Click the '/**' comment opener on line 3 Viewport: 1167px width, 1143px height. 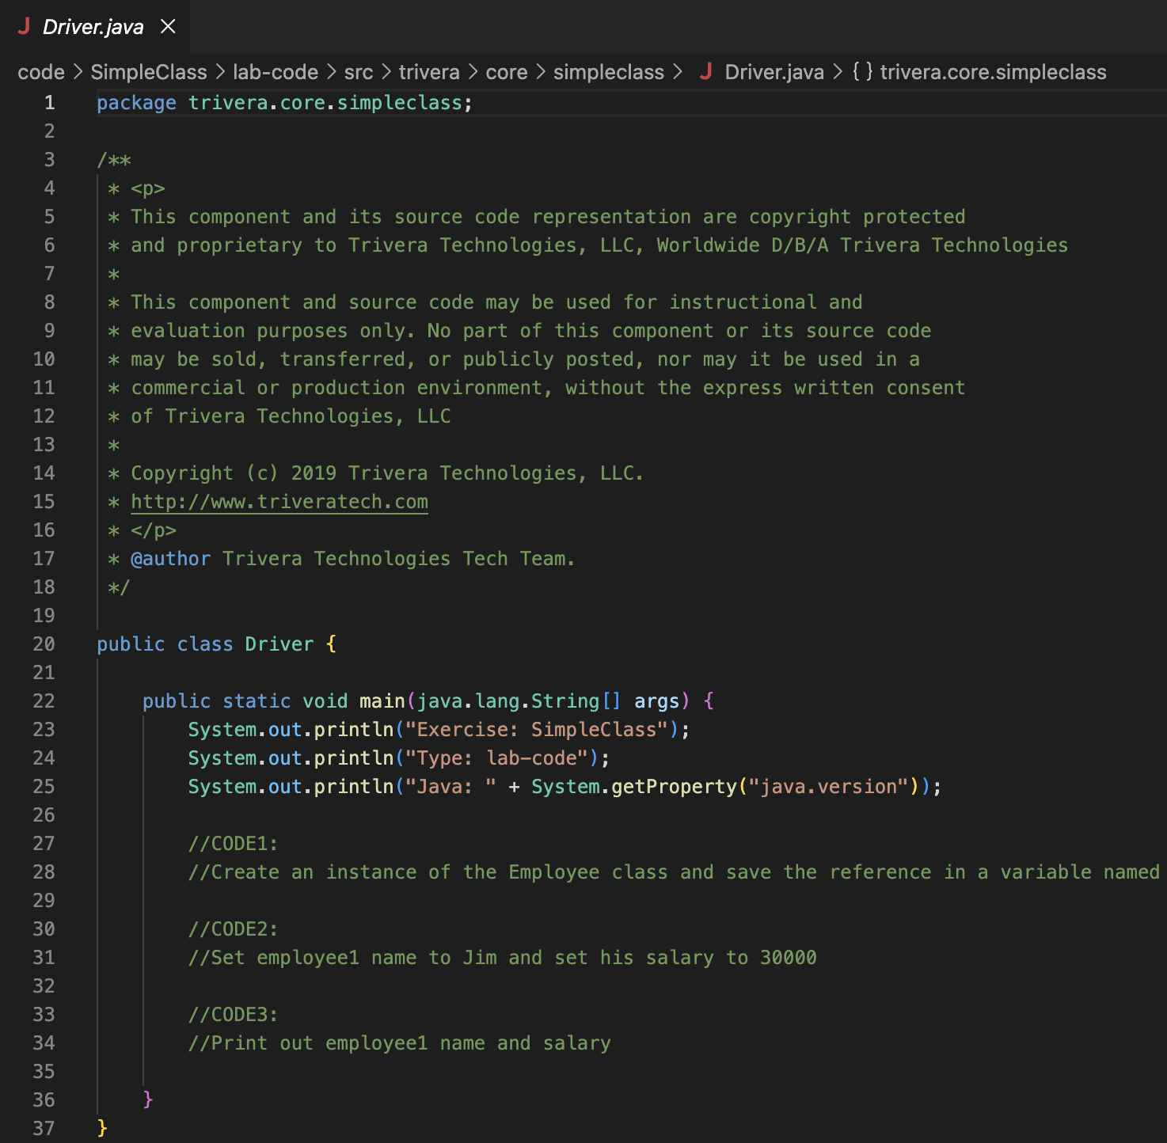(x=114, y=160)
